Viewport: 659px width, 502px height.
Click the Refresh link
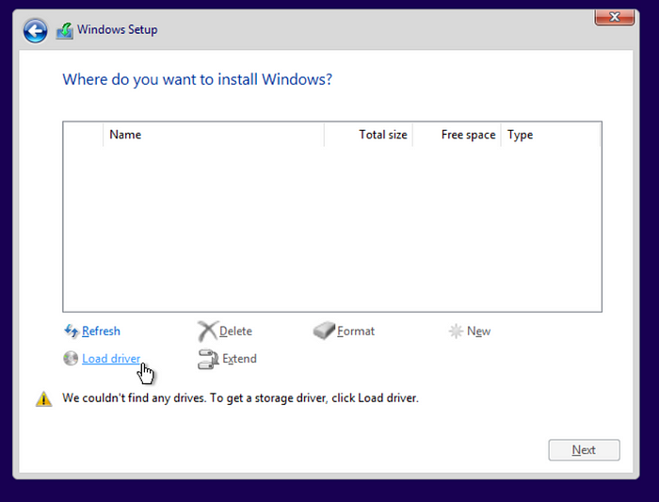(101, 332)
